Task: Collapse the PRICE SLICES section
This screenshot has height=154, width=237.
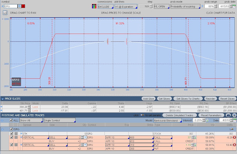Action: coord(3,99)
